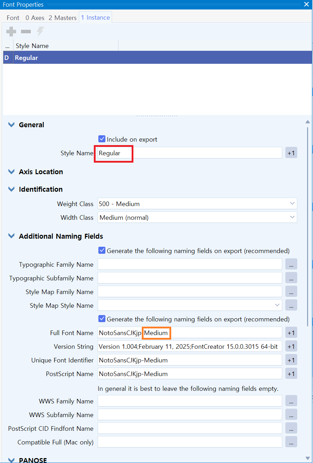Click the scrollbar down arrow
Image resolution: width=313 pixels, height=463 pixels.
(308, 458)
